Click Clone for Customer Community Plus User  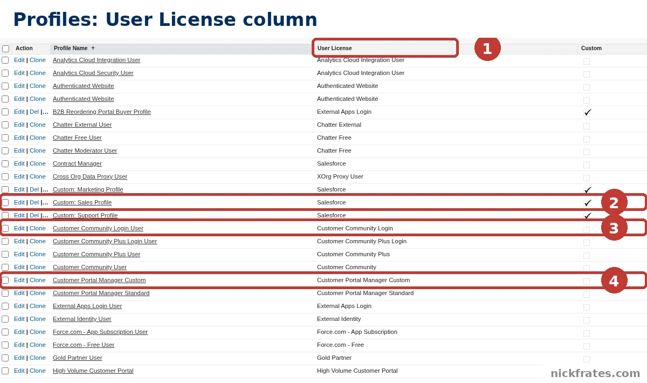point(38,254)
